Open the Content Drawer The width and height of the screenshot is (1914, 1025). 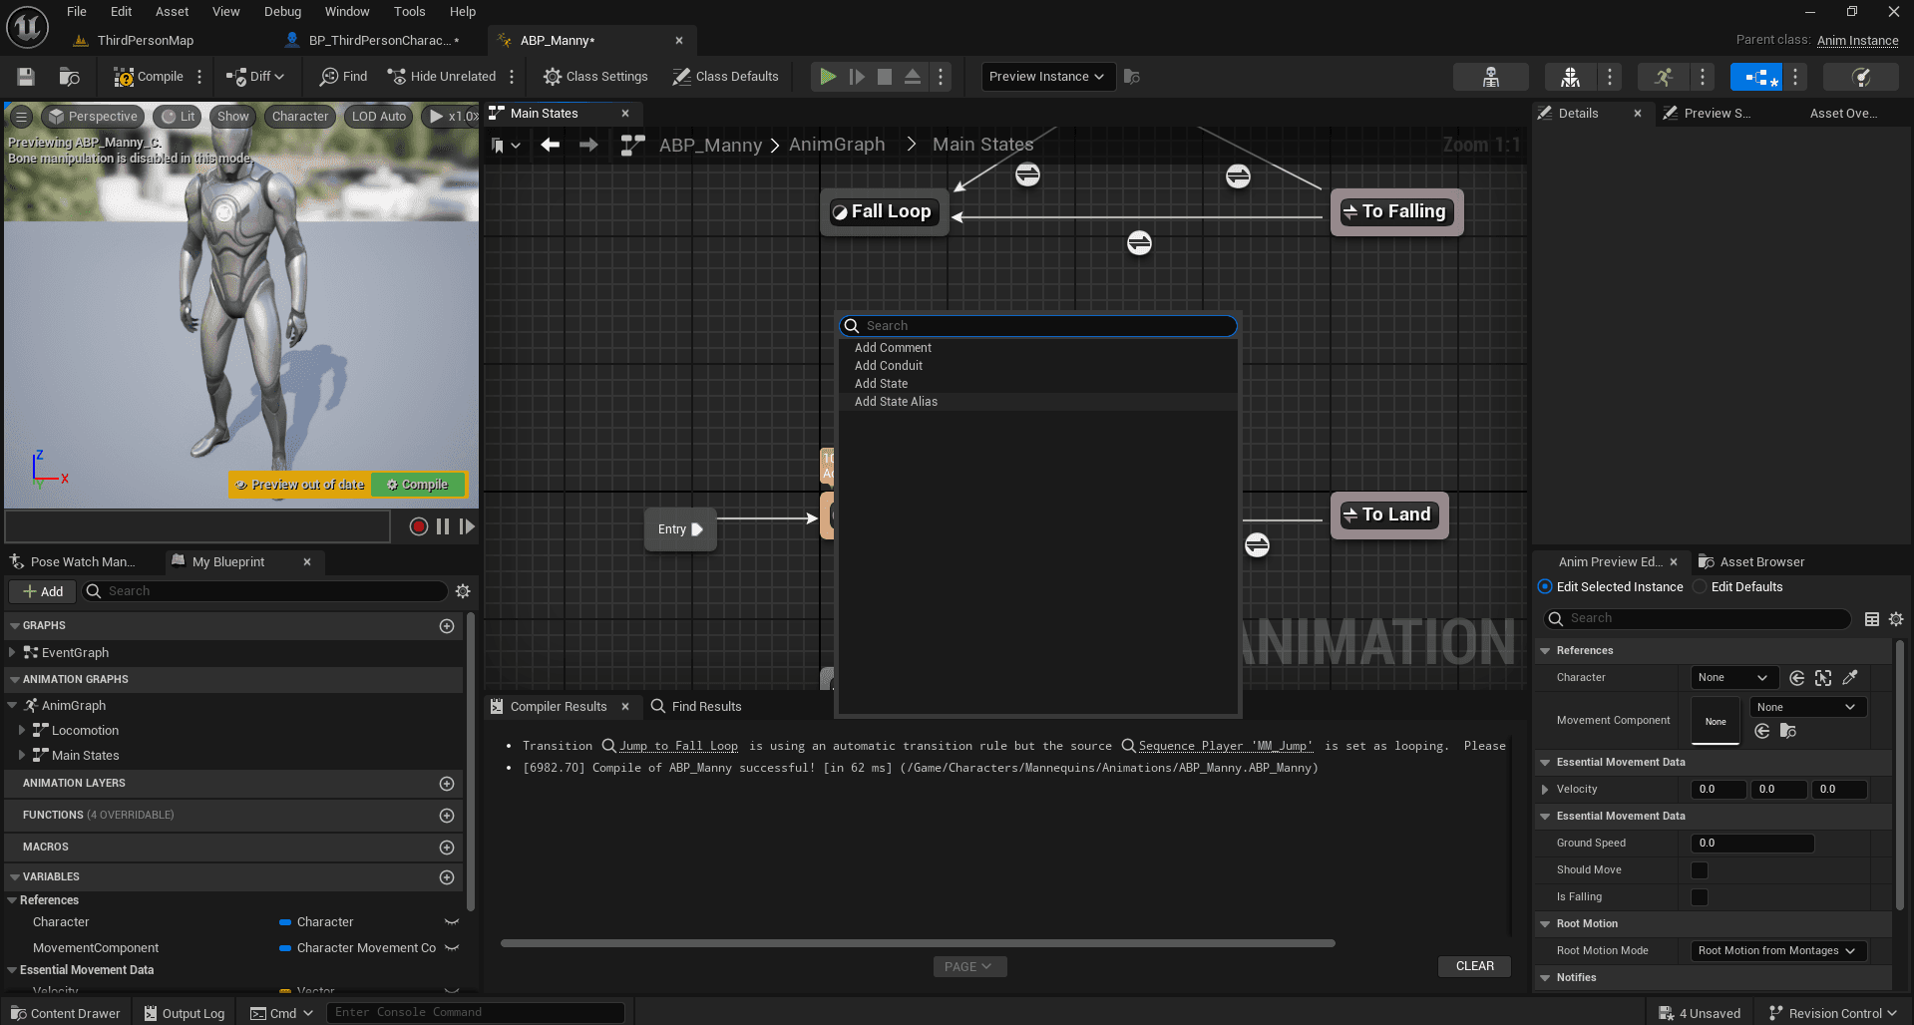tap(65, 1013)
